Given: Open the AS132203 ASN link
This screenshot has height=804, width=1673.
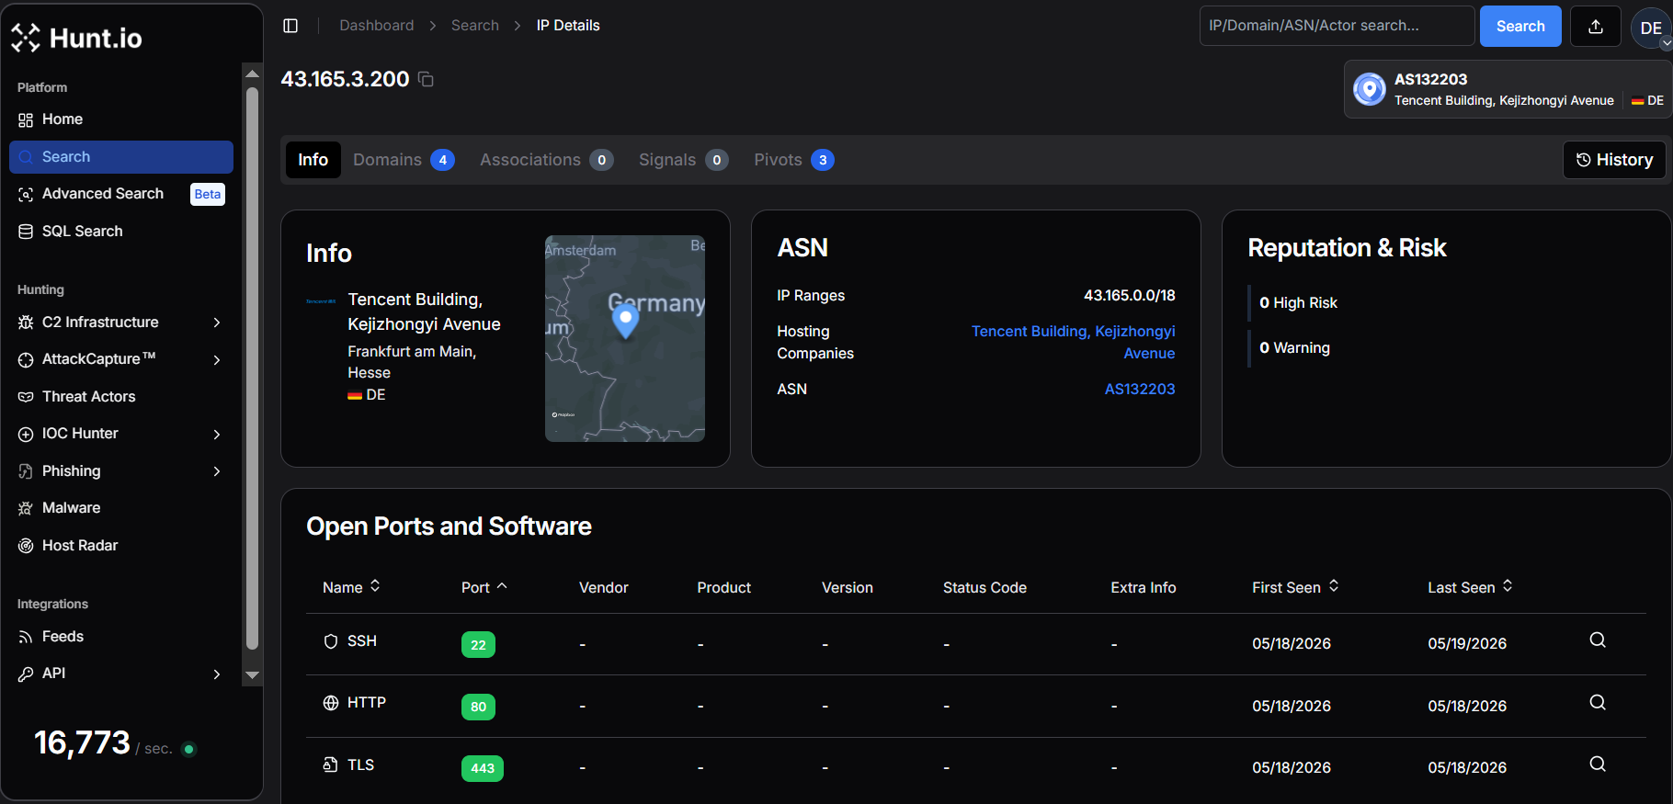Looking at the screenshot, I should point(1140,390).
